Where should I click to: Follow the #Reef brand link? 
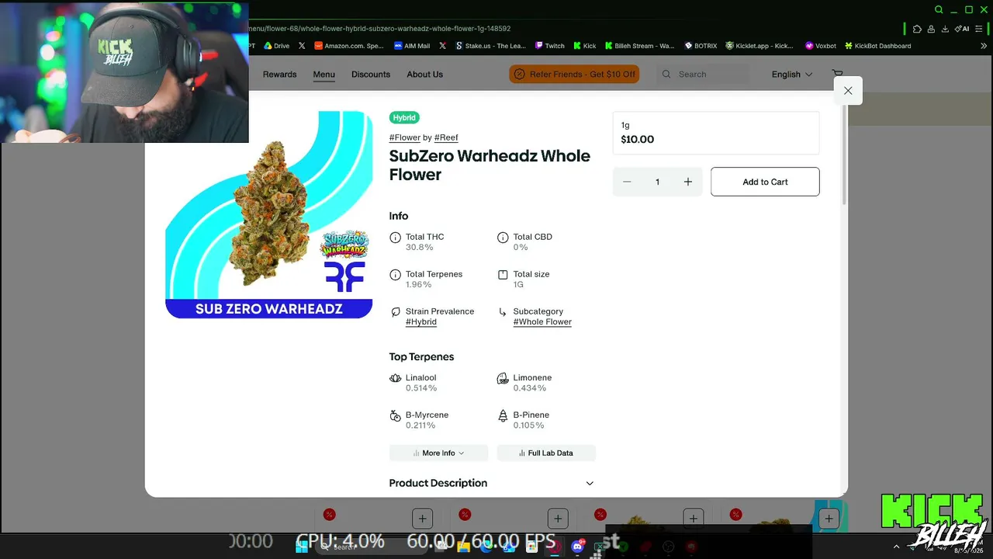446,137
